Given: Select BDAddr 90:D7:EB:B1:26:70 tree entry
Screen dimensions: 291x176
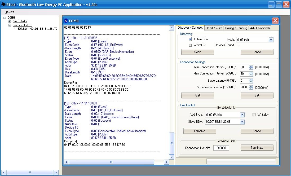Looking at the screenshot, I should tap(37, 29).
